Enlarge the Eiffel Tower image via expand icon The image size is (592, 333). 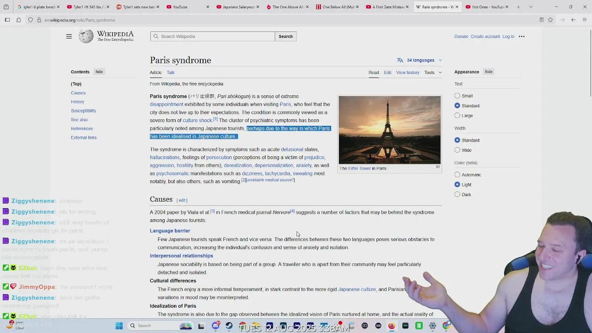tap(438, 167)
